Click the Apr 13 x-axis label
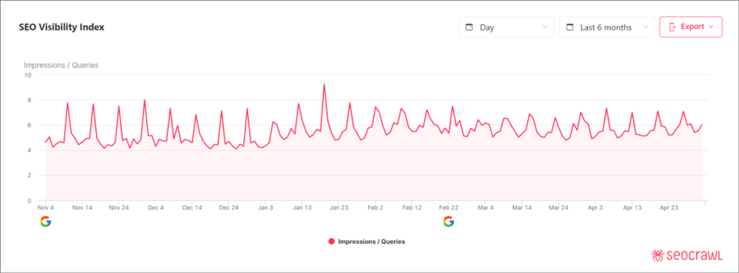The image size is (739, 273). (x=632, y=207)
